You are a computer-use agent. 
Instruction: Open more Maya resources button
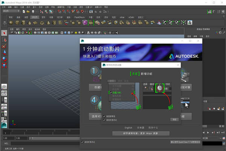[x=141, y=133]
